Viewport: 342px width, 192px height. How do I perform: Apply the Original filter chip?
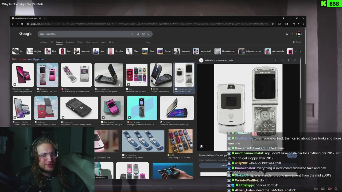click(34, 51)
